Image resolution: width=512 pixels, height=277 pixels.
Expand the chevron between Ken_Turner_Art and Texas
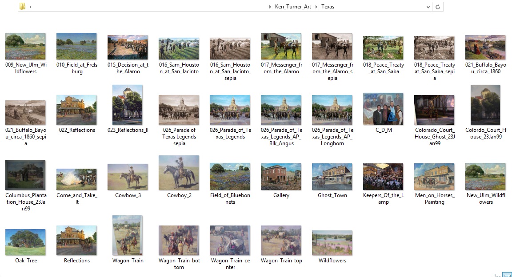316,7
